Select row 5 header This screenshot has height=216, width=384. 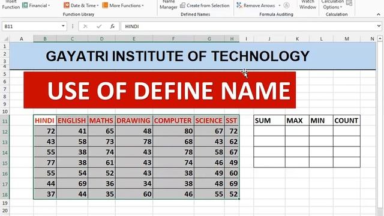5,74
